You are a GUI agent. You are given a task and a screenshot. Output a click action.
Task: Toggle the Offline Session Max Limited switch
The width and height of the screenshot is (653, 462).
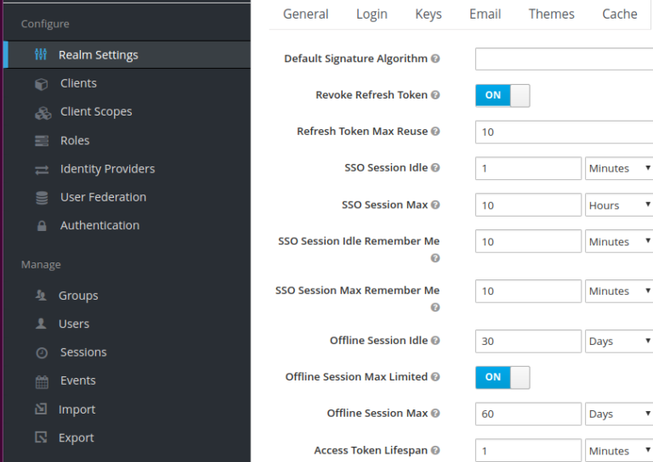tap(503, 377)
